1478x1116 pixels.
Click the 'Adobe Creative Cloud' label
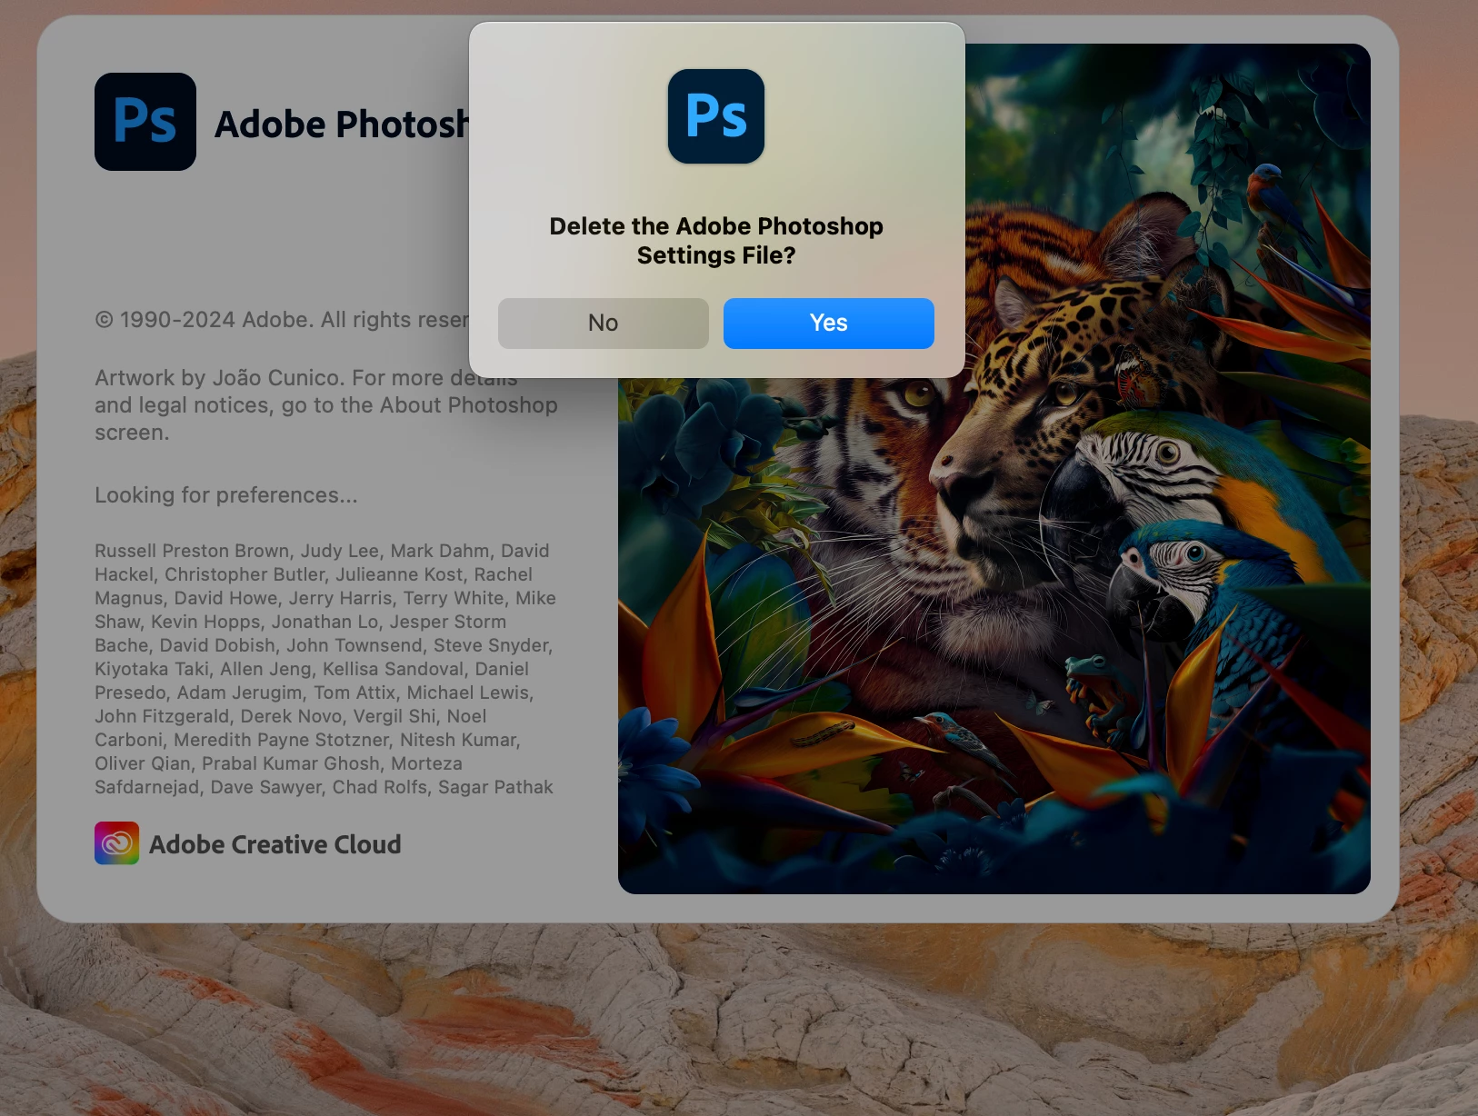coord(275,844)
